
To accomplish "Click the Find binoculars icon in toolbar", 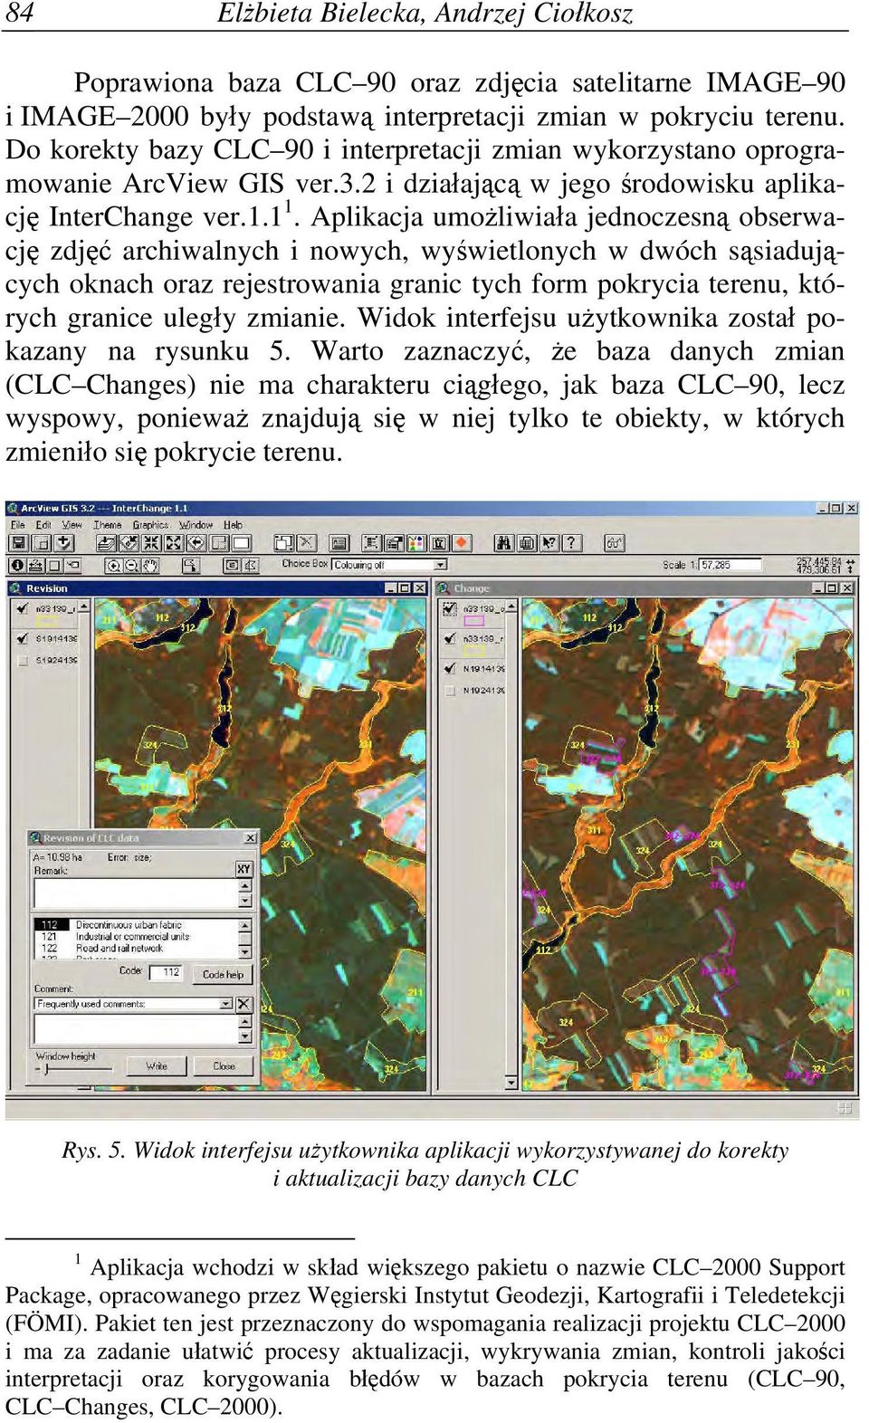I will (504, 543).
